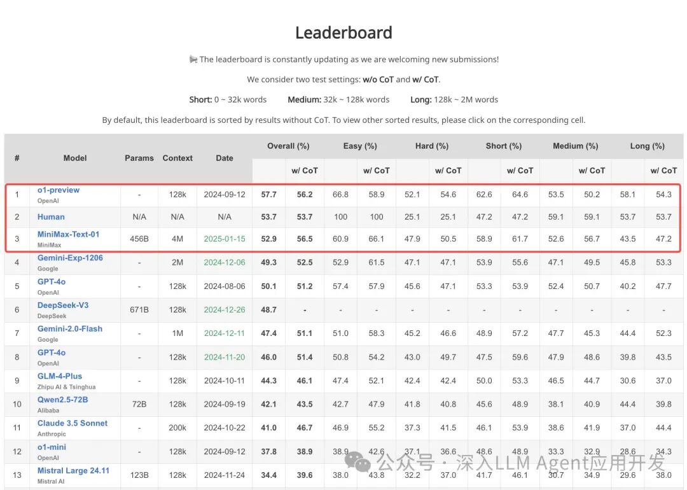Screen dimensions: 687x490
Task: Select the date 2024-12-11 cell
Action: 225,333
